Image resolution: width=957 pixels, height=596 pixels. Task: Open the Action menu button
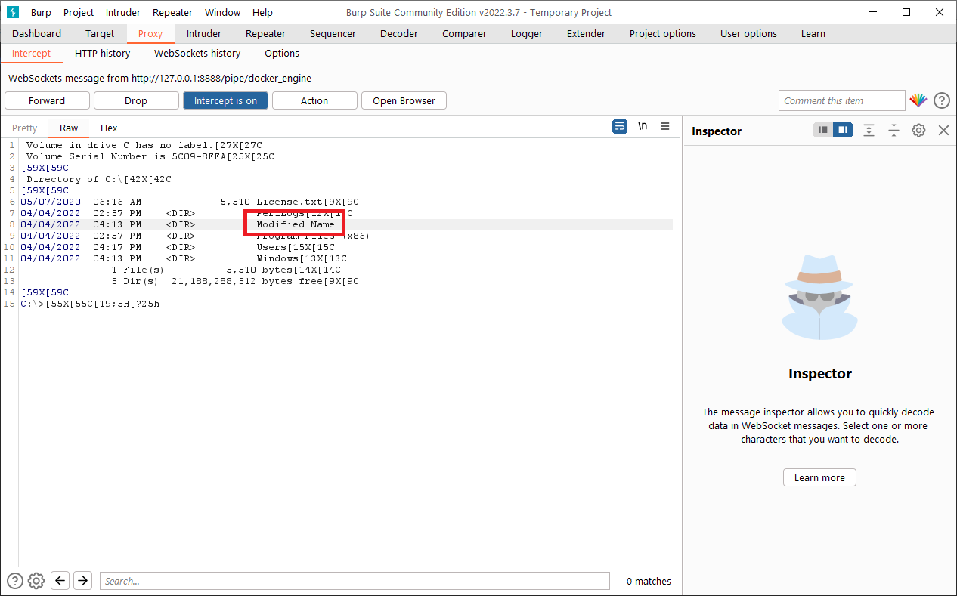coord(314,100)
